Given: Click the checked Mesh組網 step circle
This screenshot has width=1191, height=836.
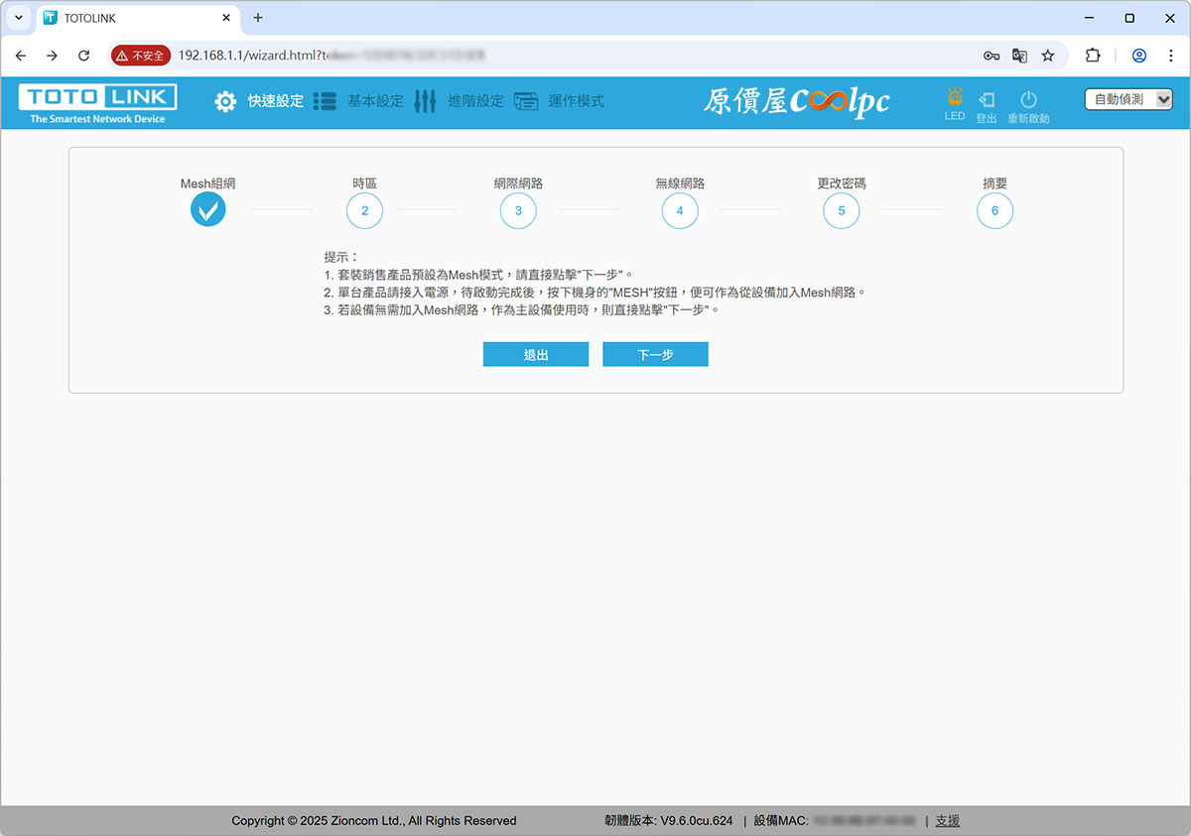Looking at the screenshot, I should pos(208,209).
